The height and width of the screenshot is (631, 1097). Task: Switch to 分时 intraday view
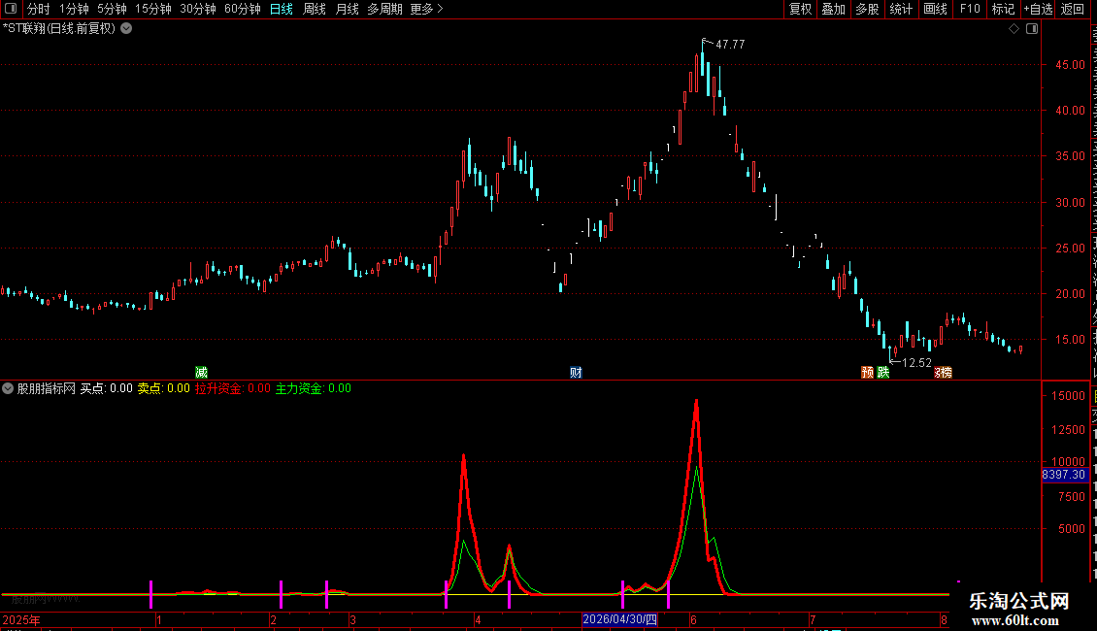(39, 9)
